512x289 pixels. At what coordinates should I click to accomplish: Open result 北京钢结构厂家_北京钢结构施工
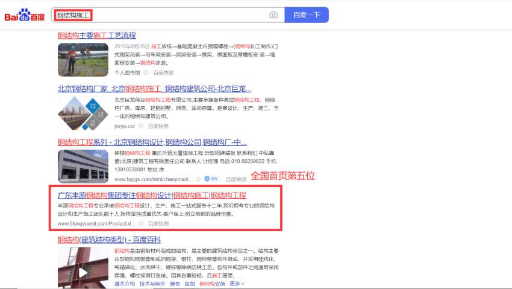coord(154,89)
